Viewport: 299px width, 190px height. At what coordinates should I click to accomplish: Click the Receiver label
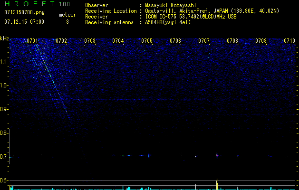coord(96,17)
